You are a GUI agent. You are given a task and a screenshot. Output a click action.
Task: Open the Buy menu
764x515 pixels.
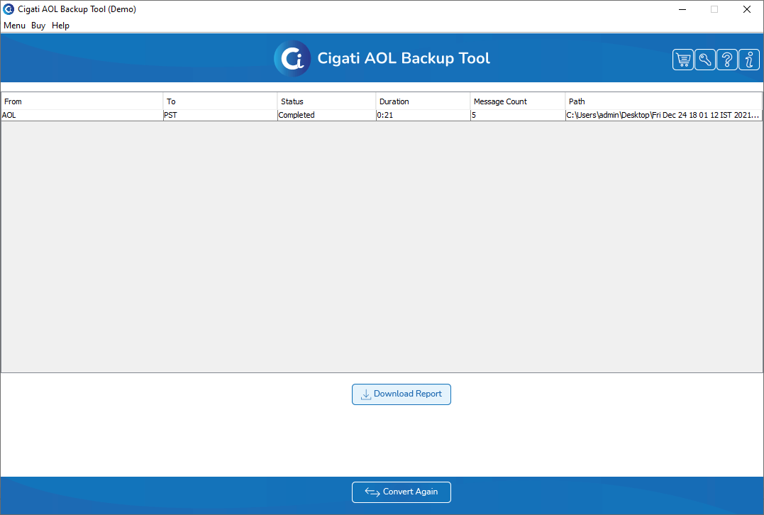pos(38,26)
